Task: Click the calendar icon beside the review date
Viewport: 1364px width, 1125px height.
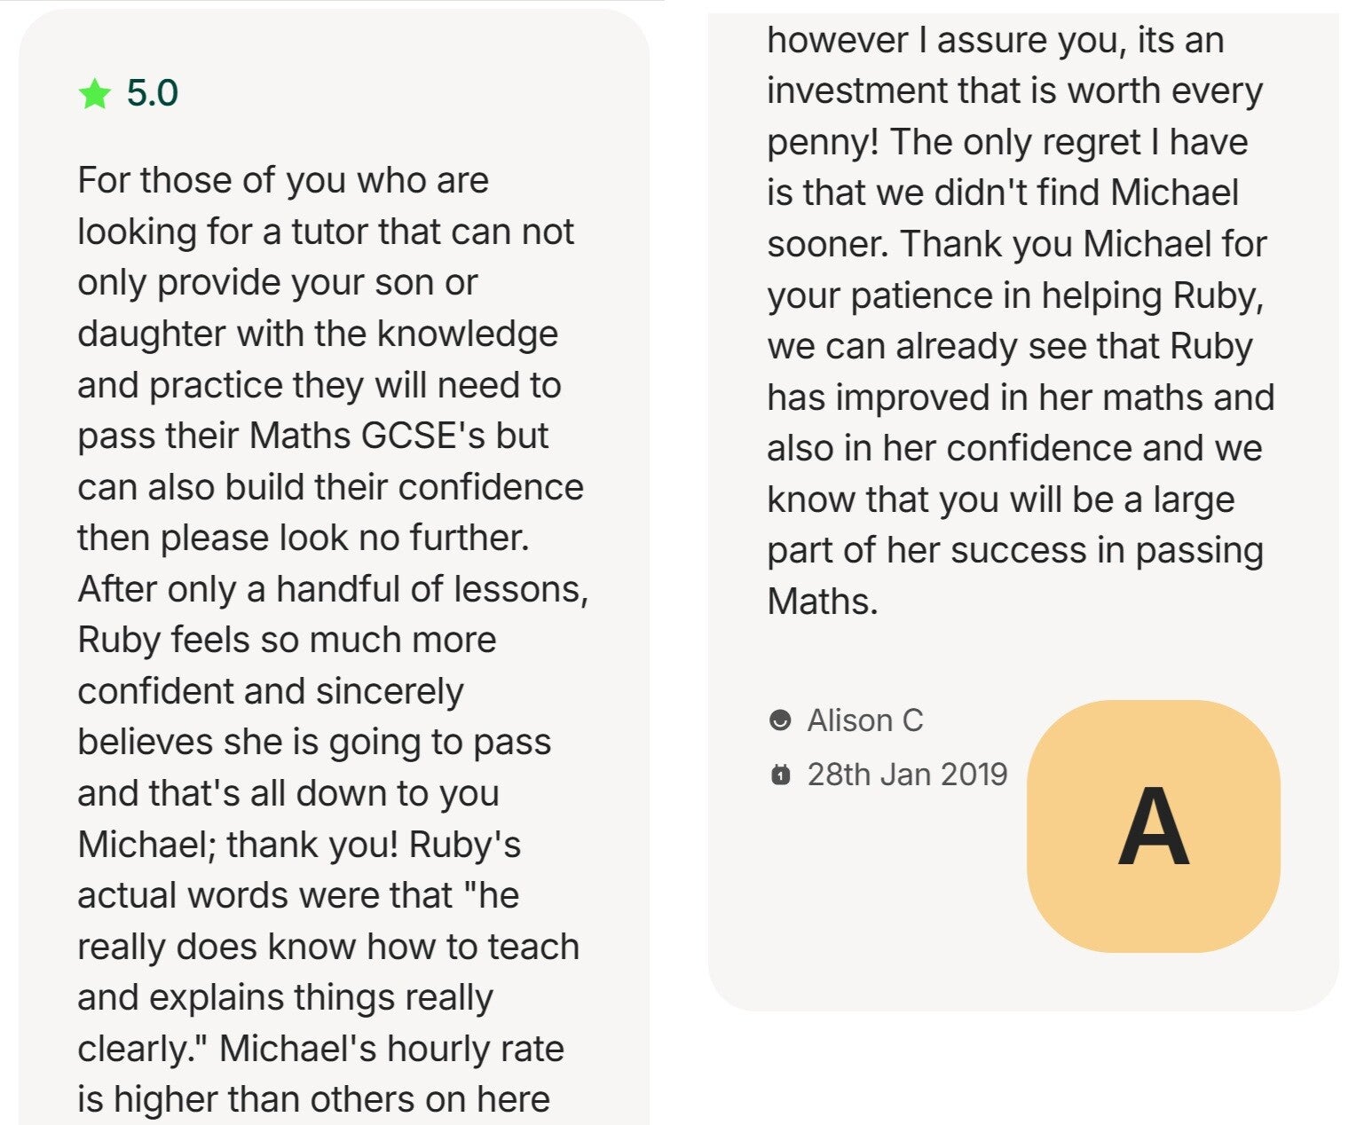Action: (780, 775)
